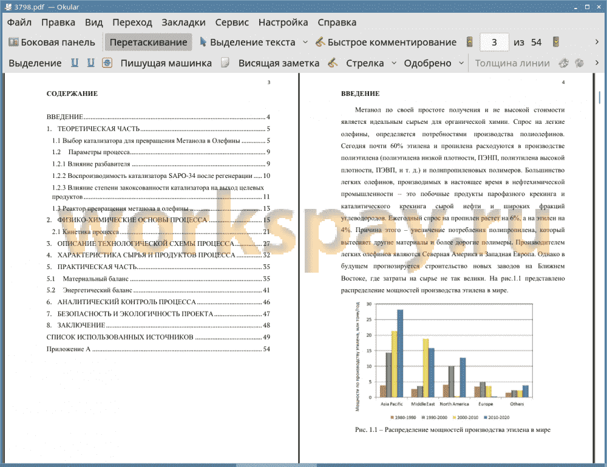Screen dimensions: 607x467
Task: Open the Вид menu
Action: point(93,22)
